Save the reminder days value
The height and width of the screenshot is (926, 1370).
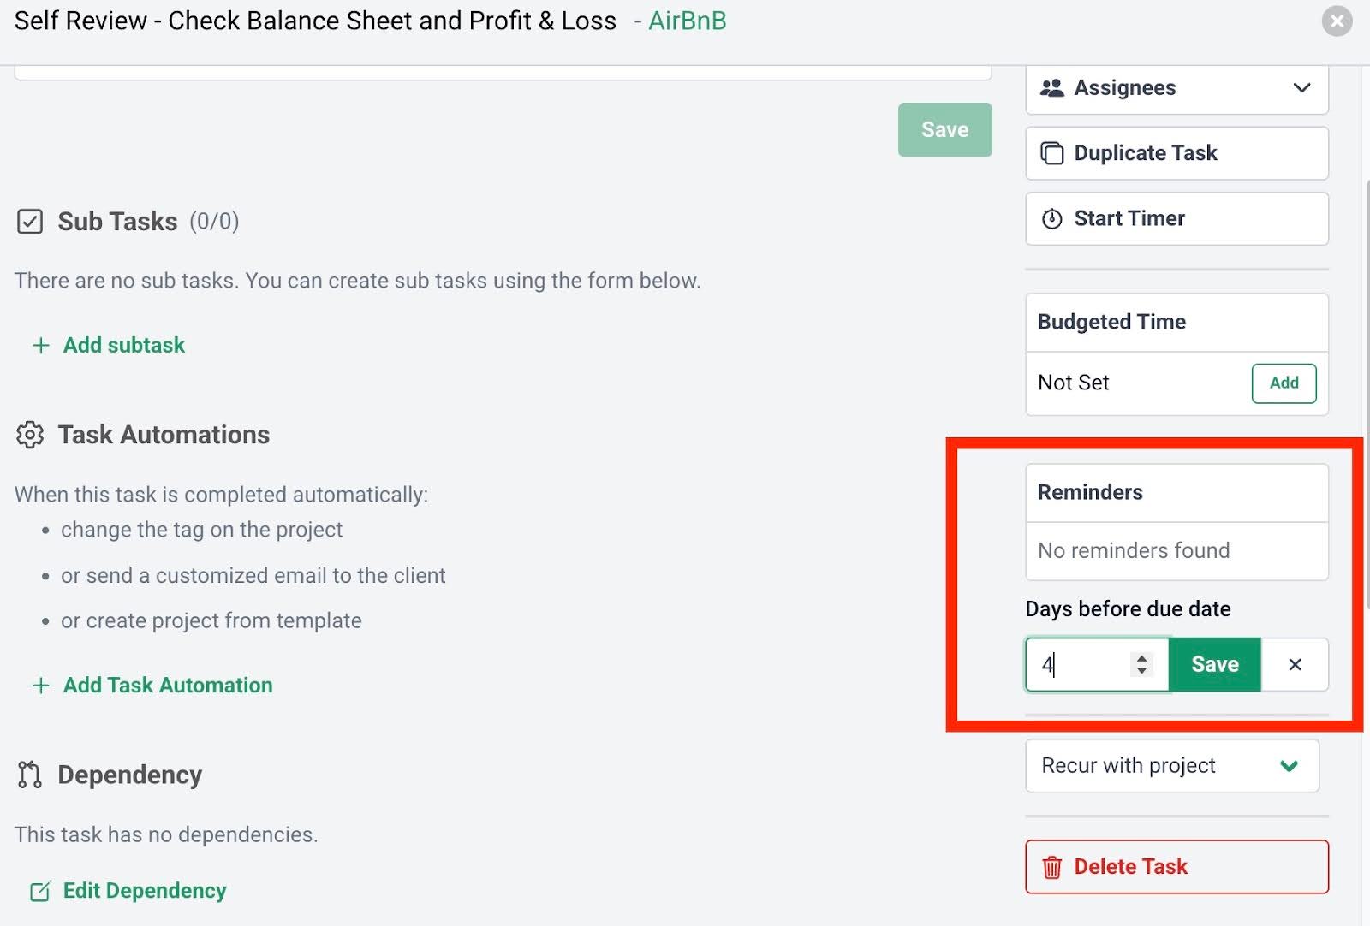point(1214,664)
